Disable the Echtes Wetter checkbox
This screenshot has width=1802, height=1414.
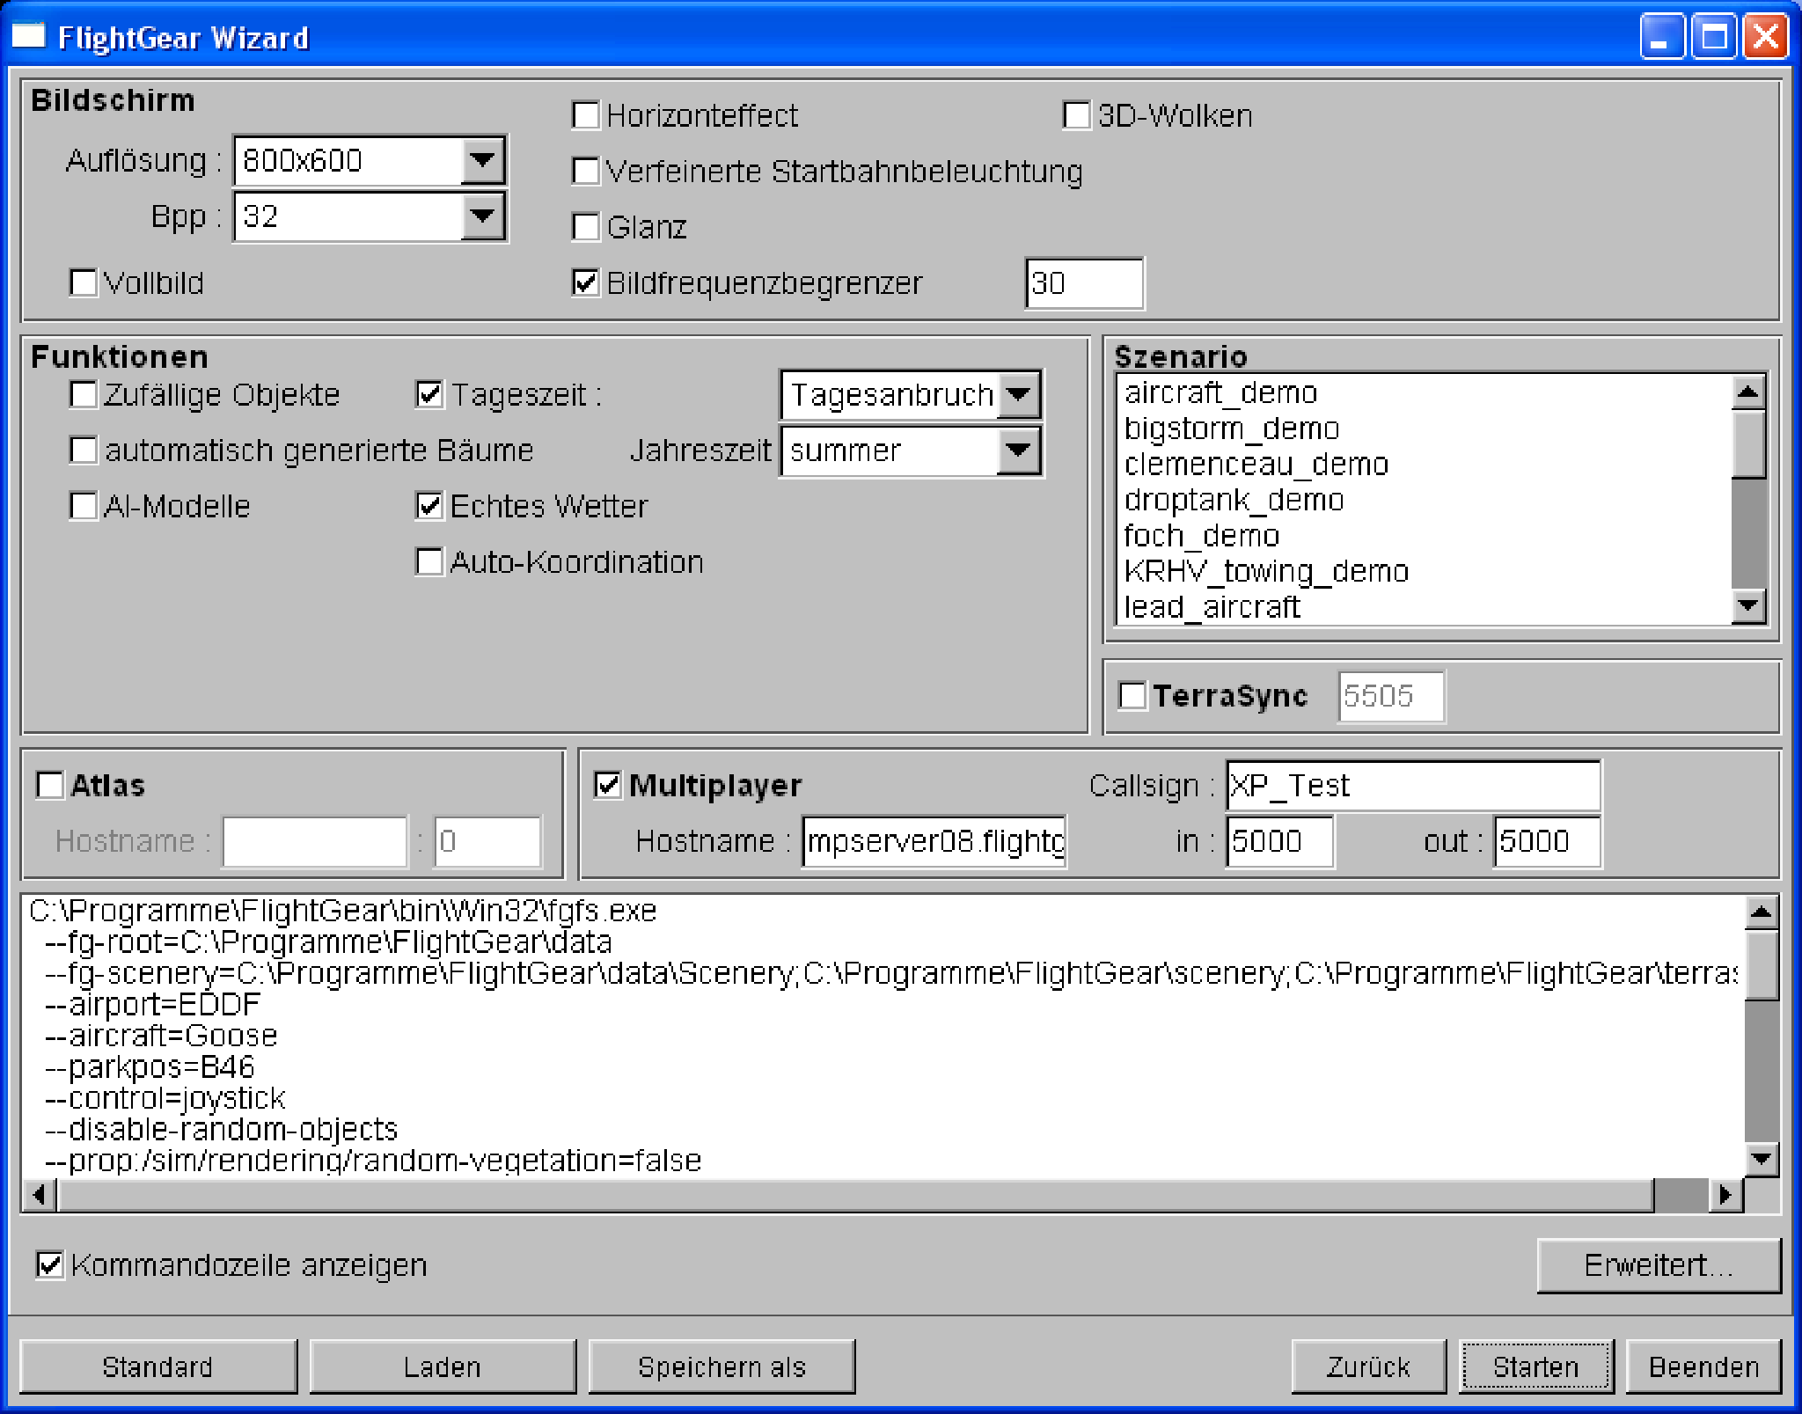(x=429, y=506)
